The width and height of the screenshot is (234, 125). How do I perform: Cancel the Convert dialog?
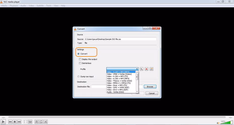pos(152,93)
